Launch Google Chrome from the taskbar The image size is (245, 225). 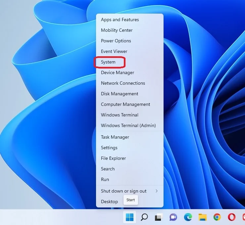click(217, 217)
